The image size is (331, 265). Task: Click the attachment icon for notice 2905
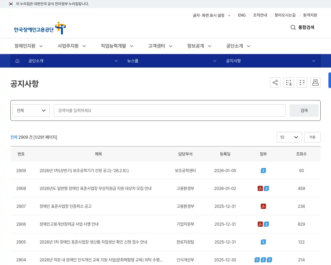point(263,242)
